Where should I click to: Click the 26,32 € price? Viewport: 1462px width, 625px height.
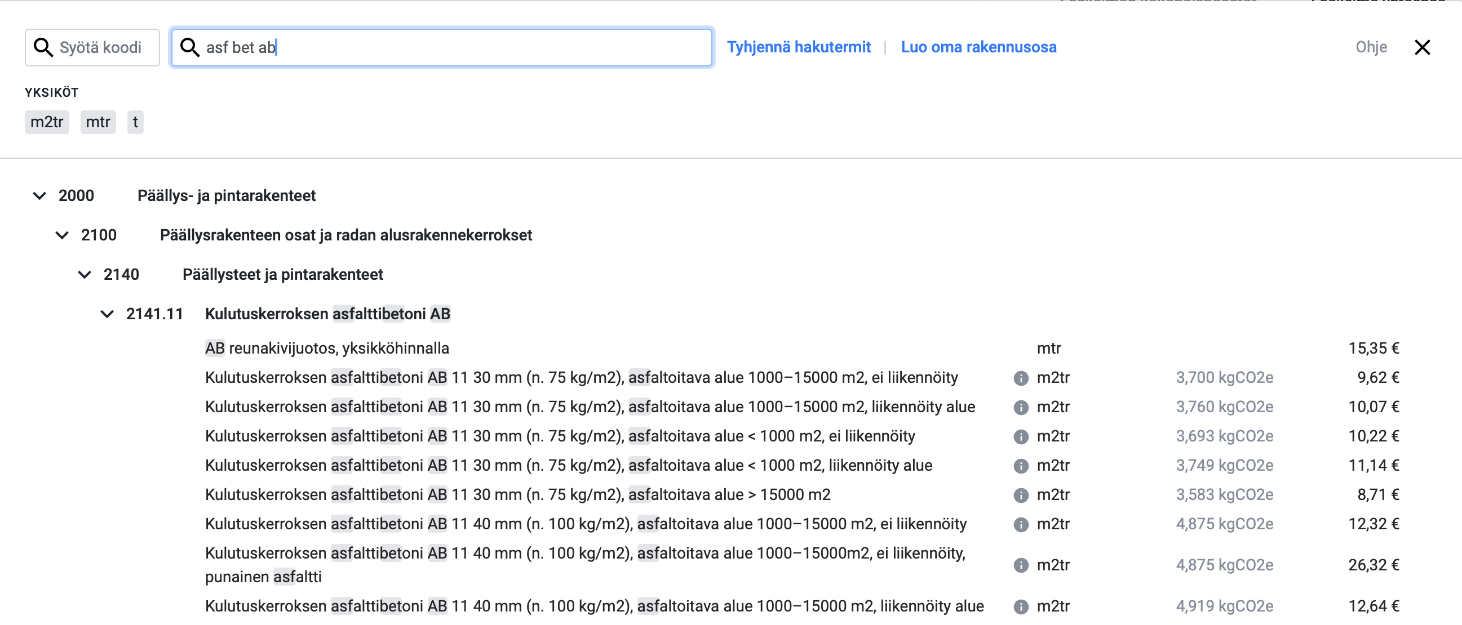pos(1374,565)
